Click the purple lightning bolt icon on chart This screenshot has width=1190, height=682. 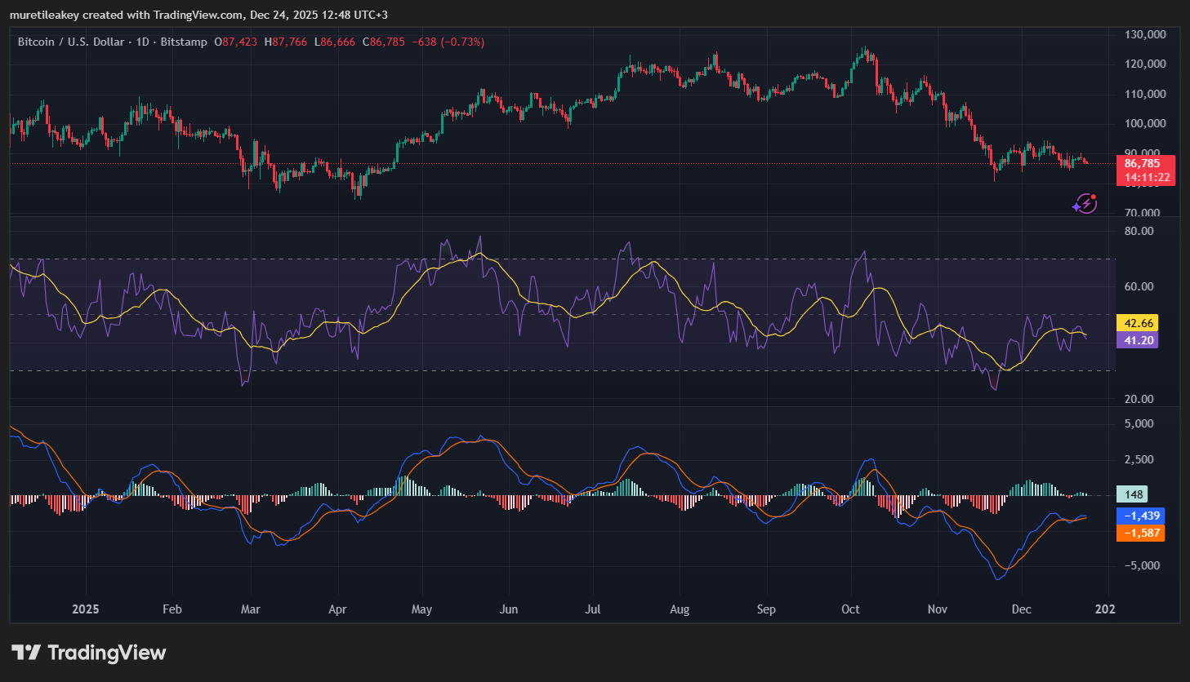click(1085, 203)
